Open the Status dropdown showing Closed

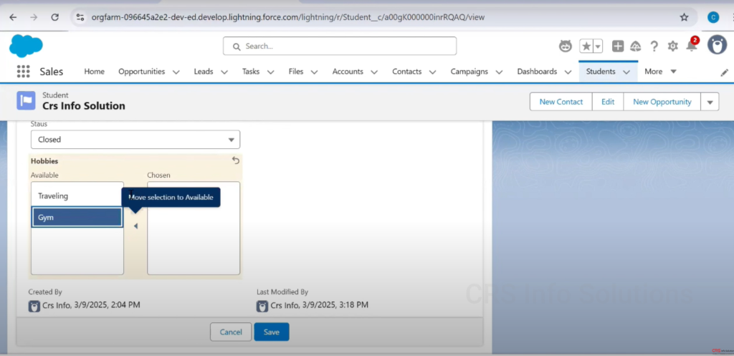135,140
